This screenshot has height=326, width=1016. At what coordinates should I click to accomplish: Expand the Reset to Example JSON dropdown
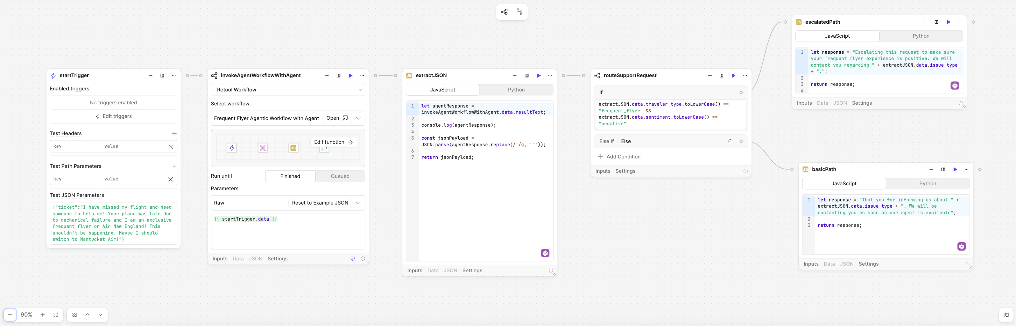click(x=358, y=203)
